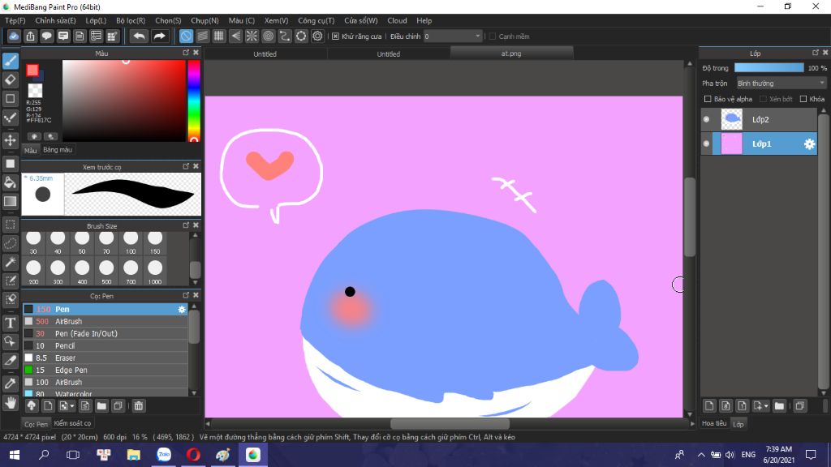The height and width of the screenshot is (467, 831).
Task: Click the Redo arrow in top toolbar
Action: coord(160,36)
